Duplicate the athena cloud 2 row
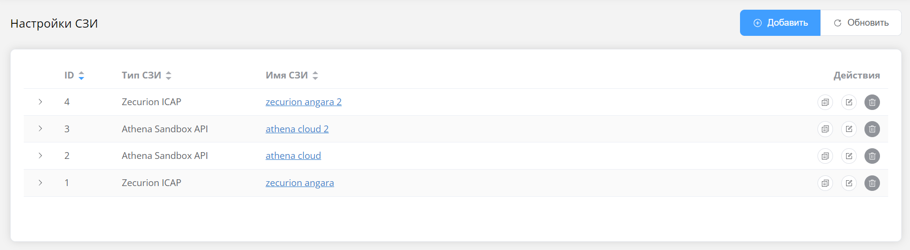Viewport: 910px width, 250px height. tap(825, 129)
